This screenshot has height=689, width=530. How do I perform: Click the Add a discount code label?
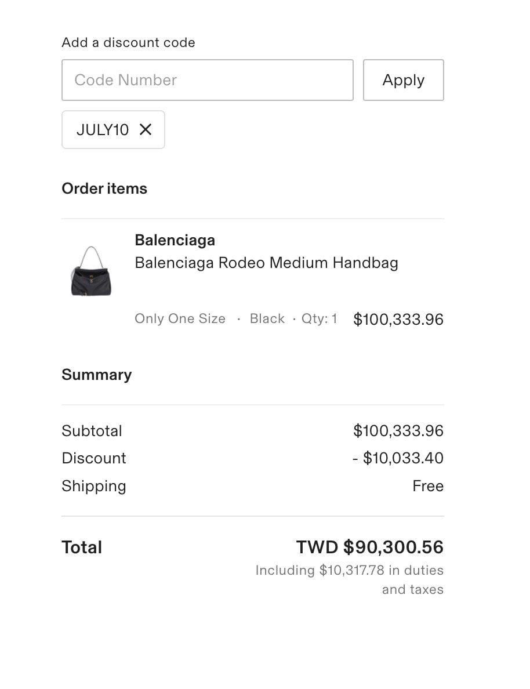[128, 42]
